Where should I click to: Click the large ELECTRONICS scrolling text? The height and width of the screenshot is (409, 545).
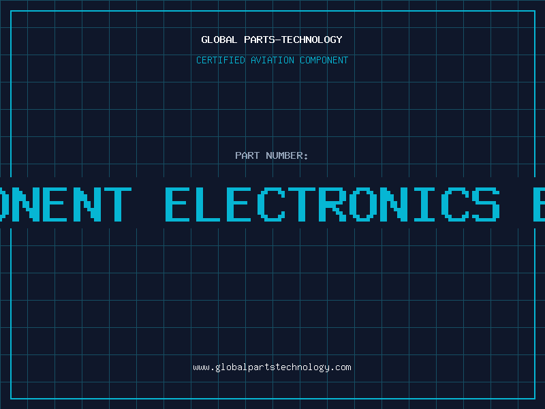coord(332,204)
